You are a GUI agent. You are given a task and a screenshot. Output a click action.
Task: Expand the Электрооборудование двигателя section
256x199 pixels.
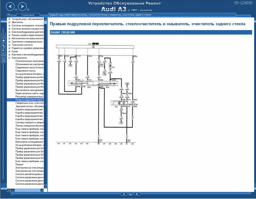point(9,32)
